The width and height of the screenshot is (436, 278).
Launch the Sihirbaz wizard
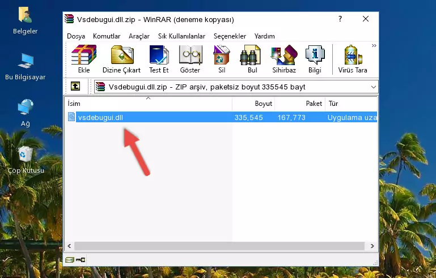click(284, 59)
